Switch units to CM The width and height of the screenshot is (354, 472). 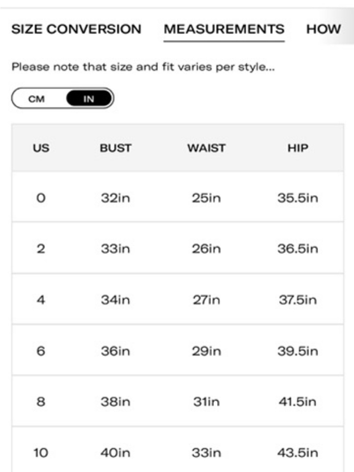pos(37,99)
